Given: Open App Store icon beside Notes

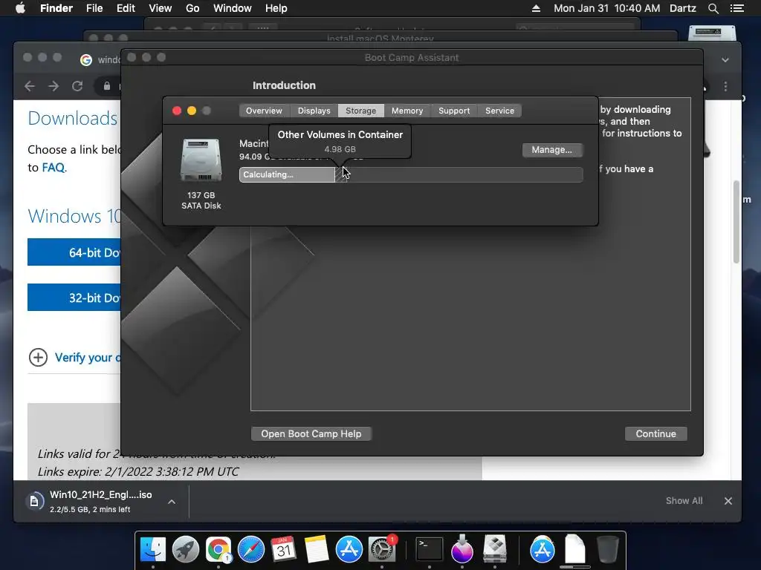Looking at the screenshot, I should click(349, 549).
